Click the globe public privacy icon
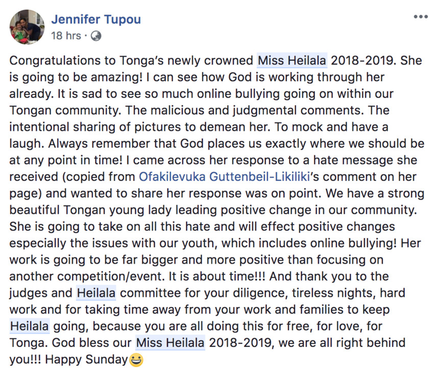Screen dimensions: 434x374 point(96,36)
